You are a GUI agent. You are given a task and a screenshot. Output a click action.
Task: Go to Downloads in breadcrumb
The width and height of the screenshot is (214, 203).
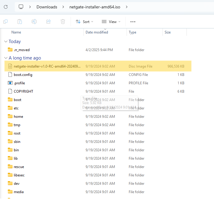(x=47, y=7)
